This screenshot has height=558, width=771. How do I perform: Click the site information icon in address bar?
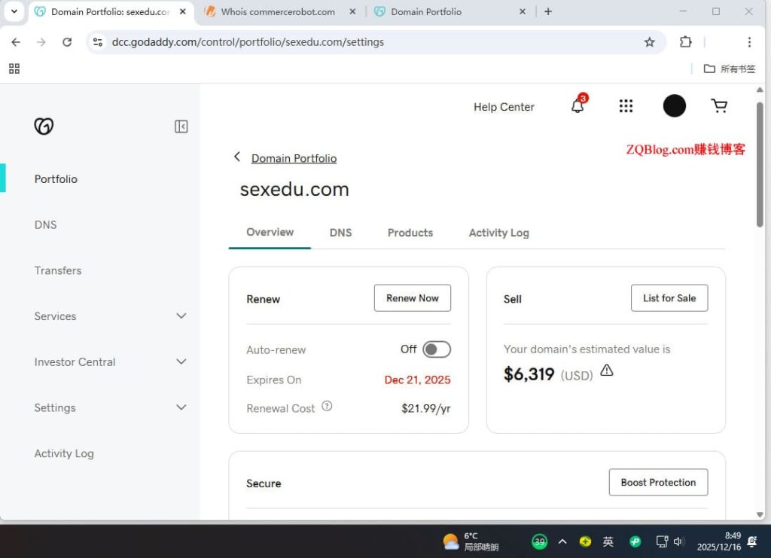pyautogui.click(x=98, y=42)
